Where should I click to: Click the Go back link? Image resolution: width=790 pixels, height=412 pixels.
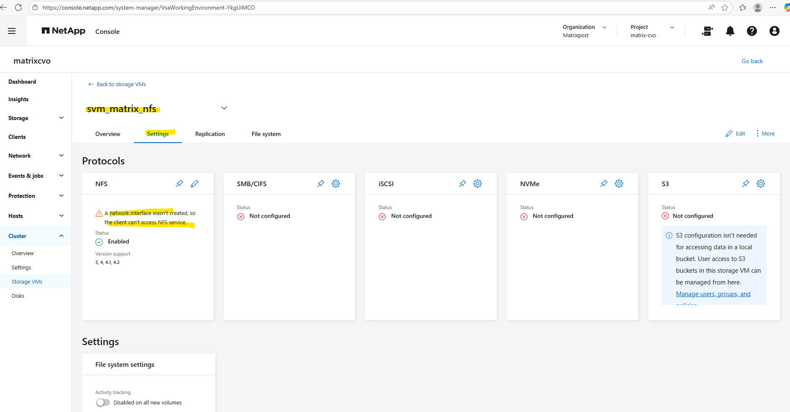(x=752, y=61)
